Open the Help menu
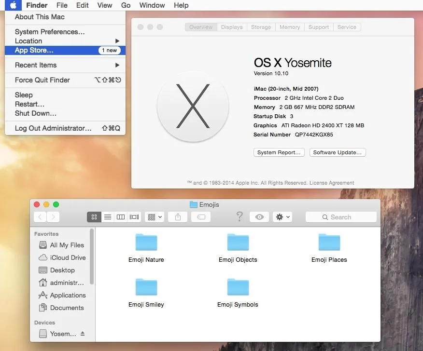Viewport: 423px width, 351px height. [x=181, y=5]
